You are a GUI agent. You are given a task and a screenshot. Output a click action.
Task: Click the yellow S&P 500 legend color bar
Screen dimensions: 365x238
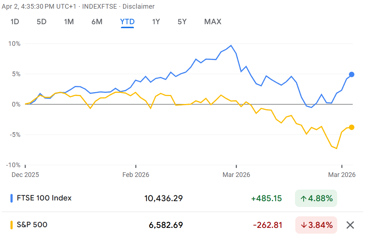tap(12, 225)
